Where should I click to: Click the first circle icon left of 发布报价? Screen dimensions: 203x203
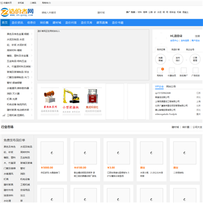[160, 59]
